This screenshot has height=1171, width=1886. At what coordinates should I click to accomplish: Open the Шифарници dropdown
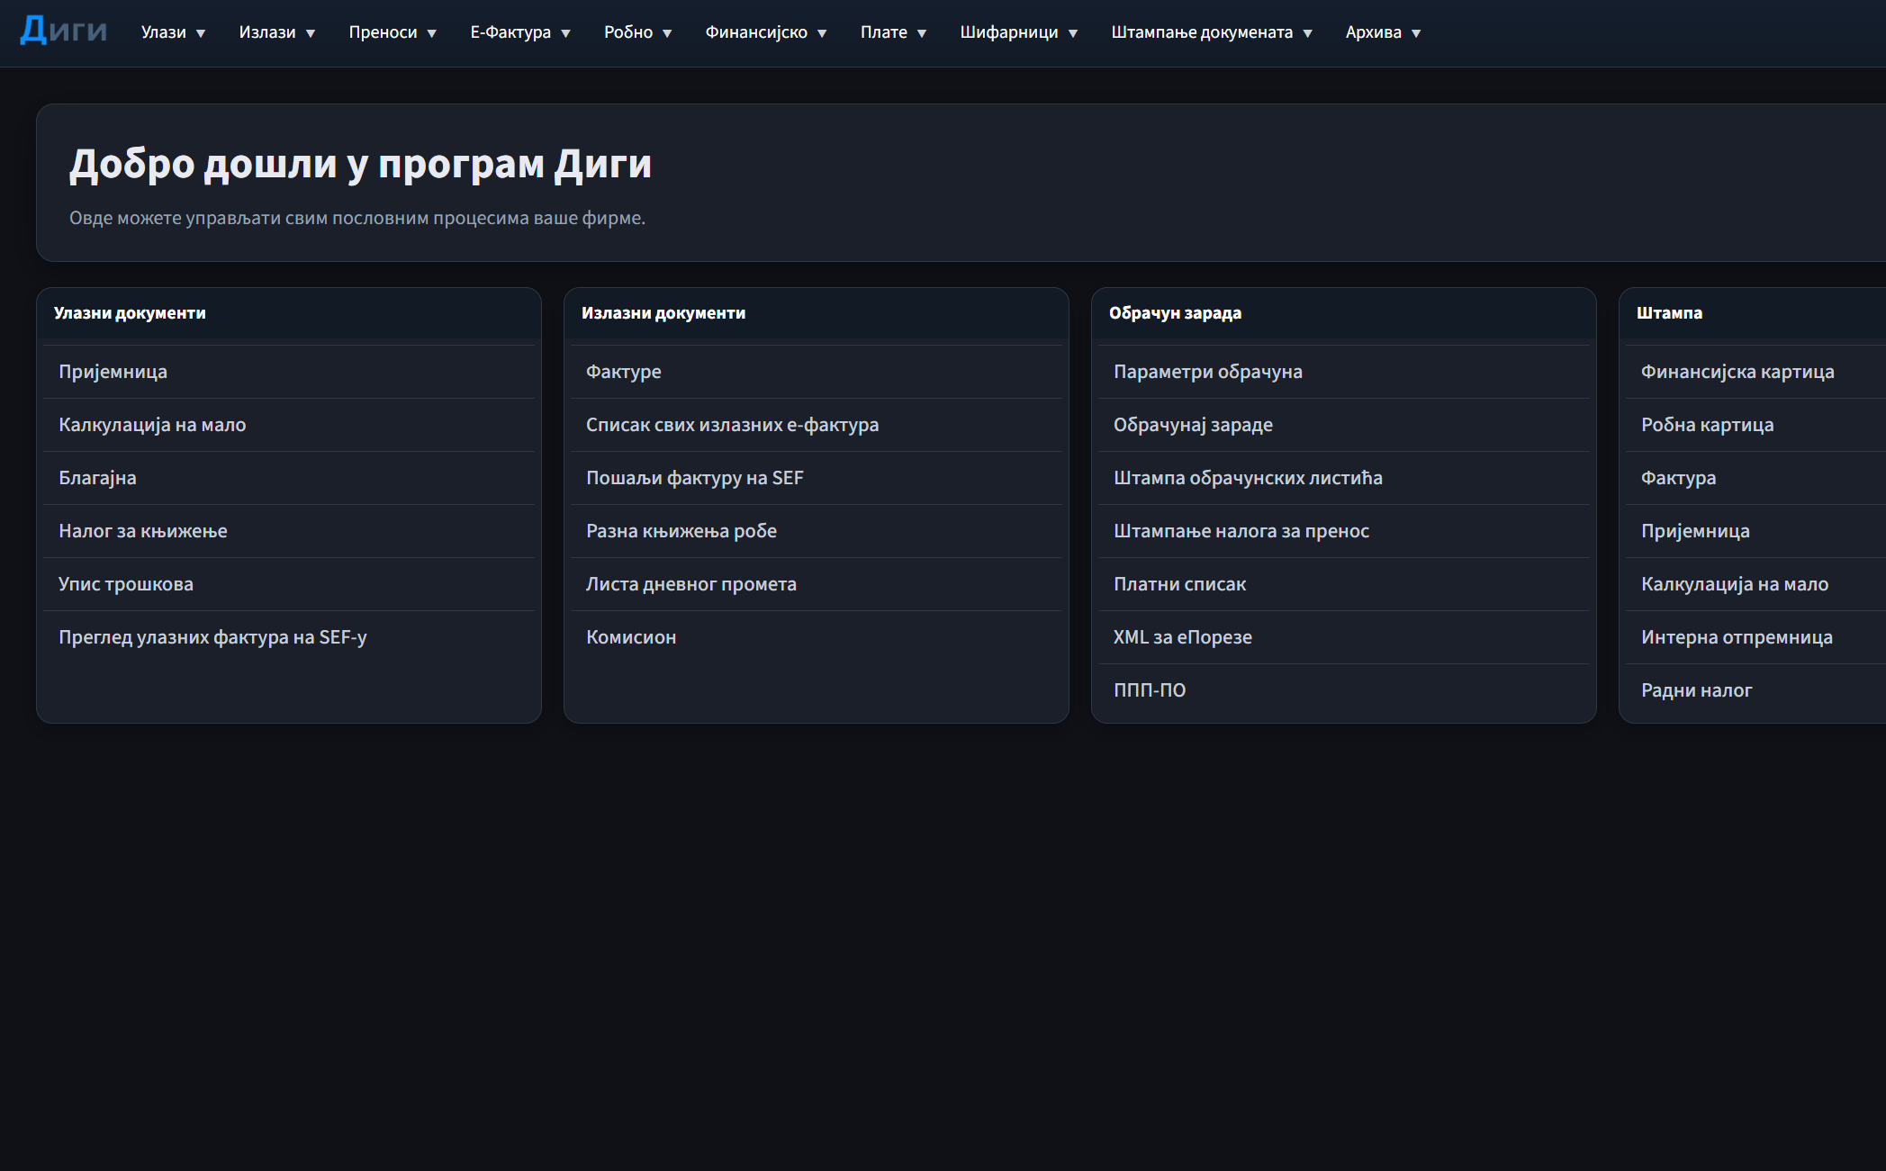coord(1018,32)
